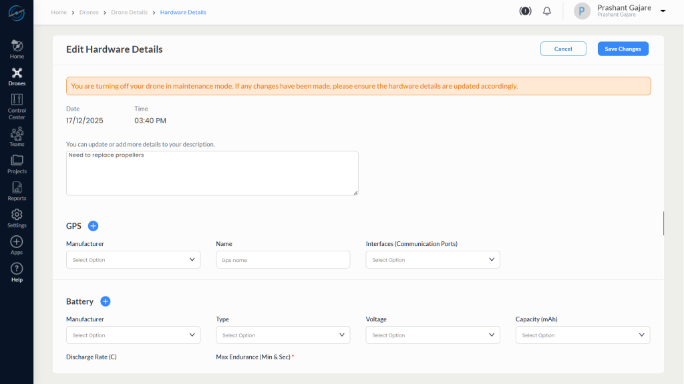This screenshot has height=384, width=684.
Task: Open the Home page from sidebar
Action: (x=17, y=49)
